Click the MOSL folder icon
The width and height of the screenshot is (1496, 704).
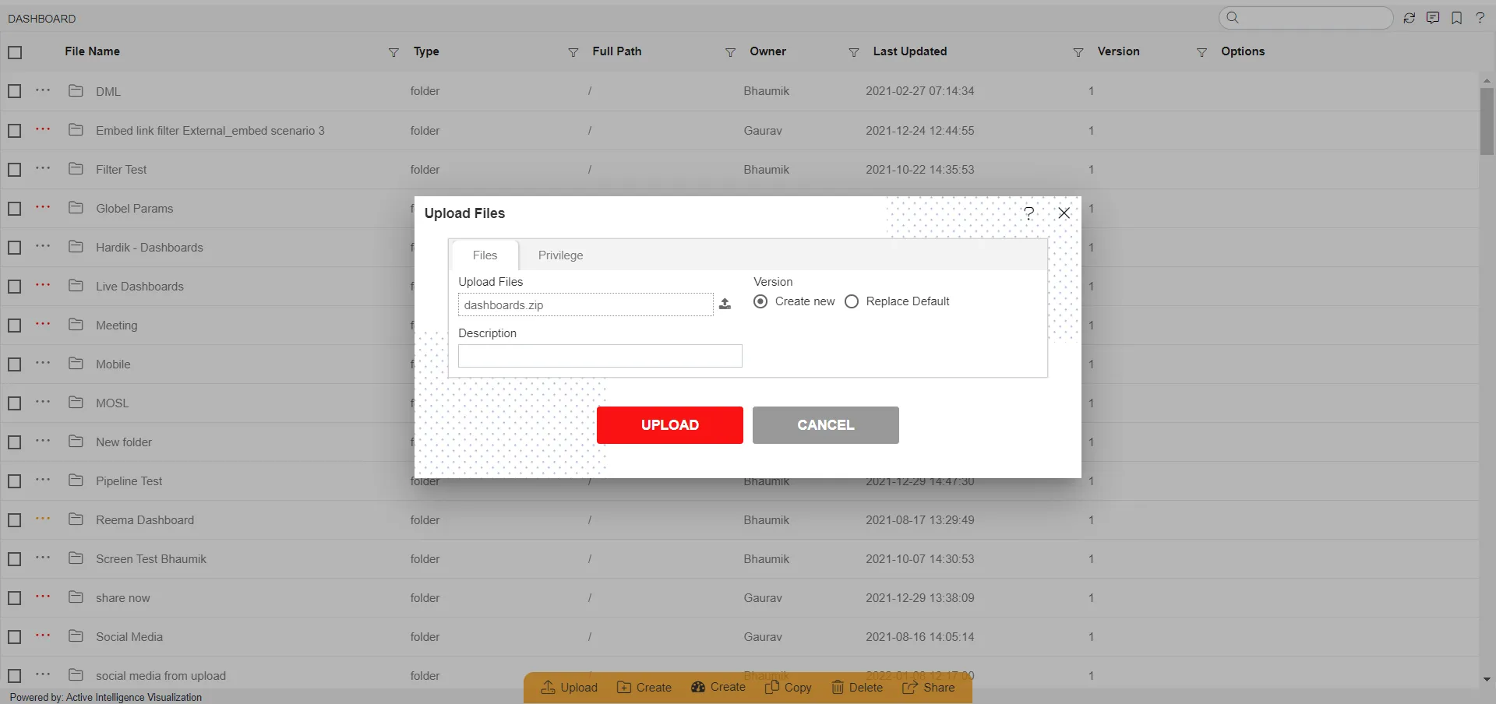(76, 402)
